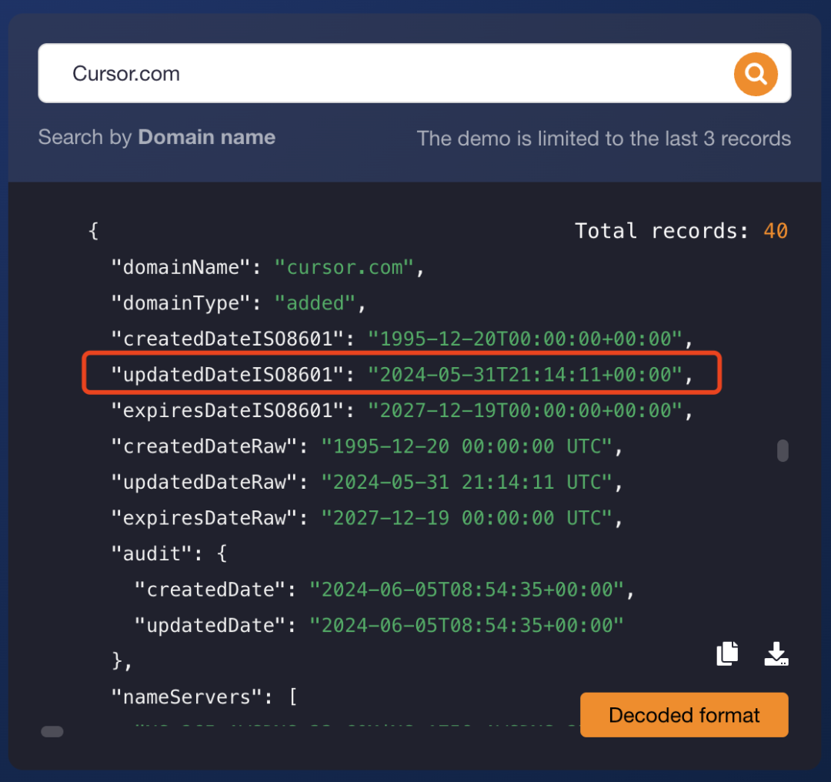Click the "domainName" key
The width and height of the screenshot is (831, 782).
181,267
